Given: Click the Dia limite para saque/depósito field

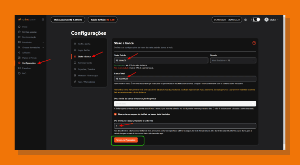Looking at the screenshot, I should [x=185, y=126].
